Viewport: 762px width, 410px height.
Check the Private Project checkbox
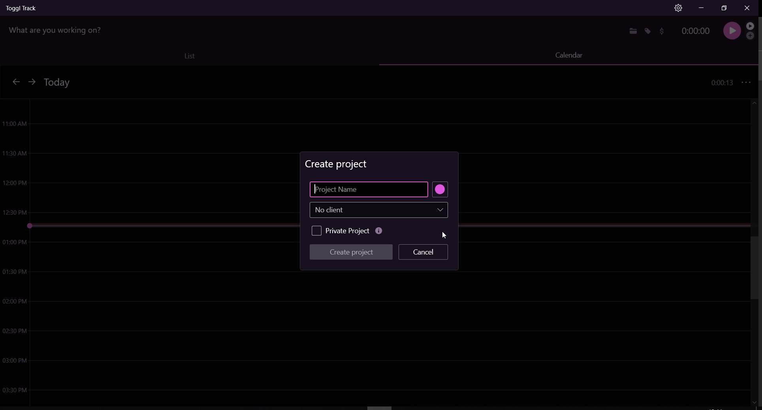pos(316,231)
